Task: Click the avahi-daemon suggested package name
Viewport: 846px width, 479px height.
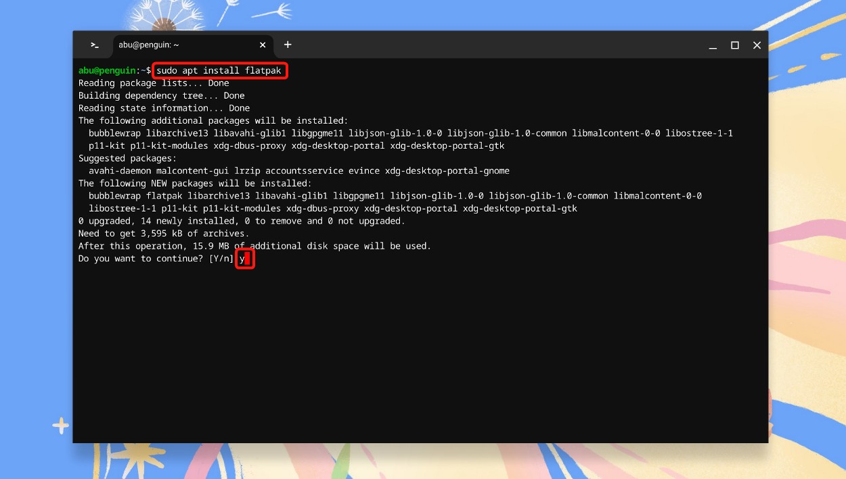Action: (x=120, y=170)
